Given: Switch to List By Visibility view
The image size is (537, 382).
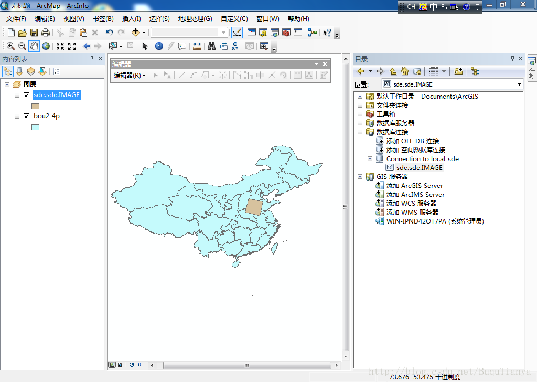Looking at the screenshot, I should pos(31,71).
